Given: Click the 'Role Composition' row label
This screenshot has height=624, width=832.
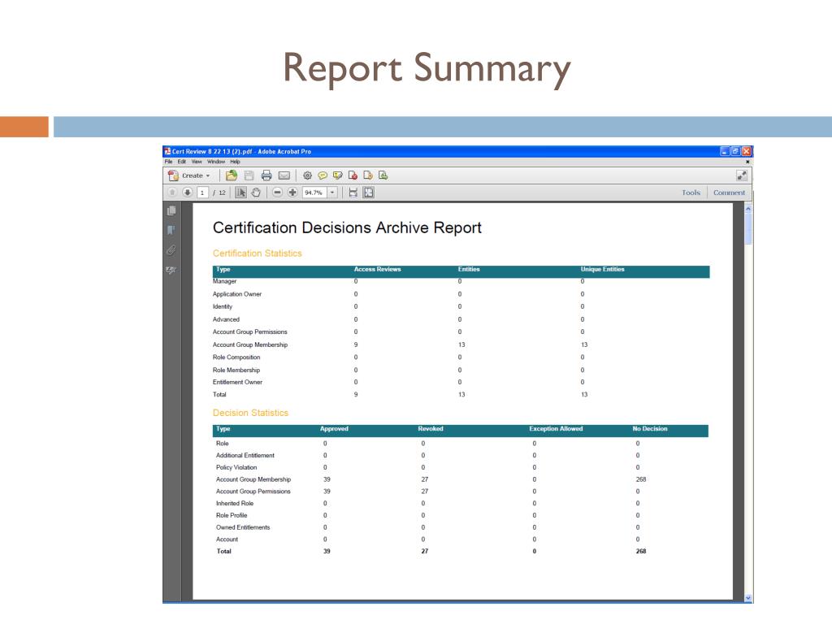Looking at the screenshot, I should (236, 357).
